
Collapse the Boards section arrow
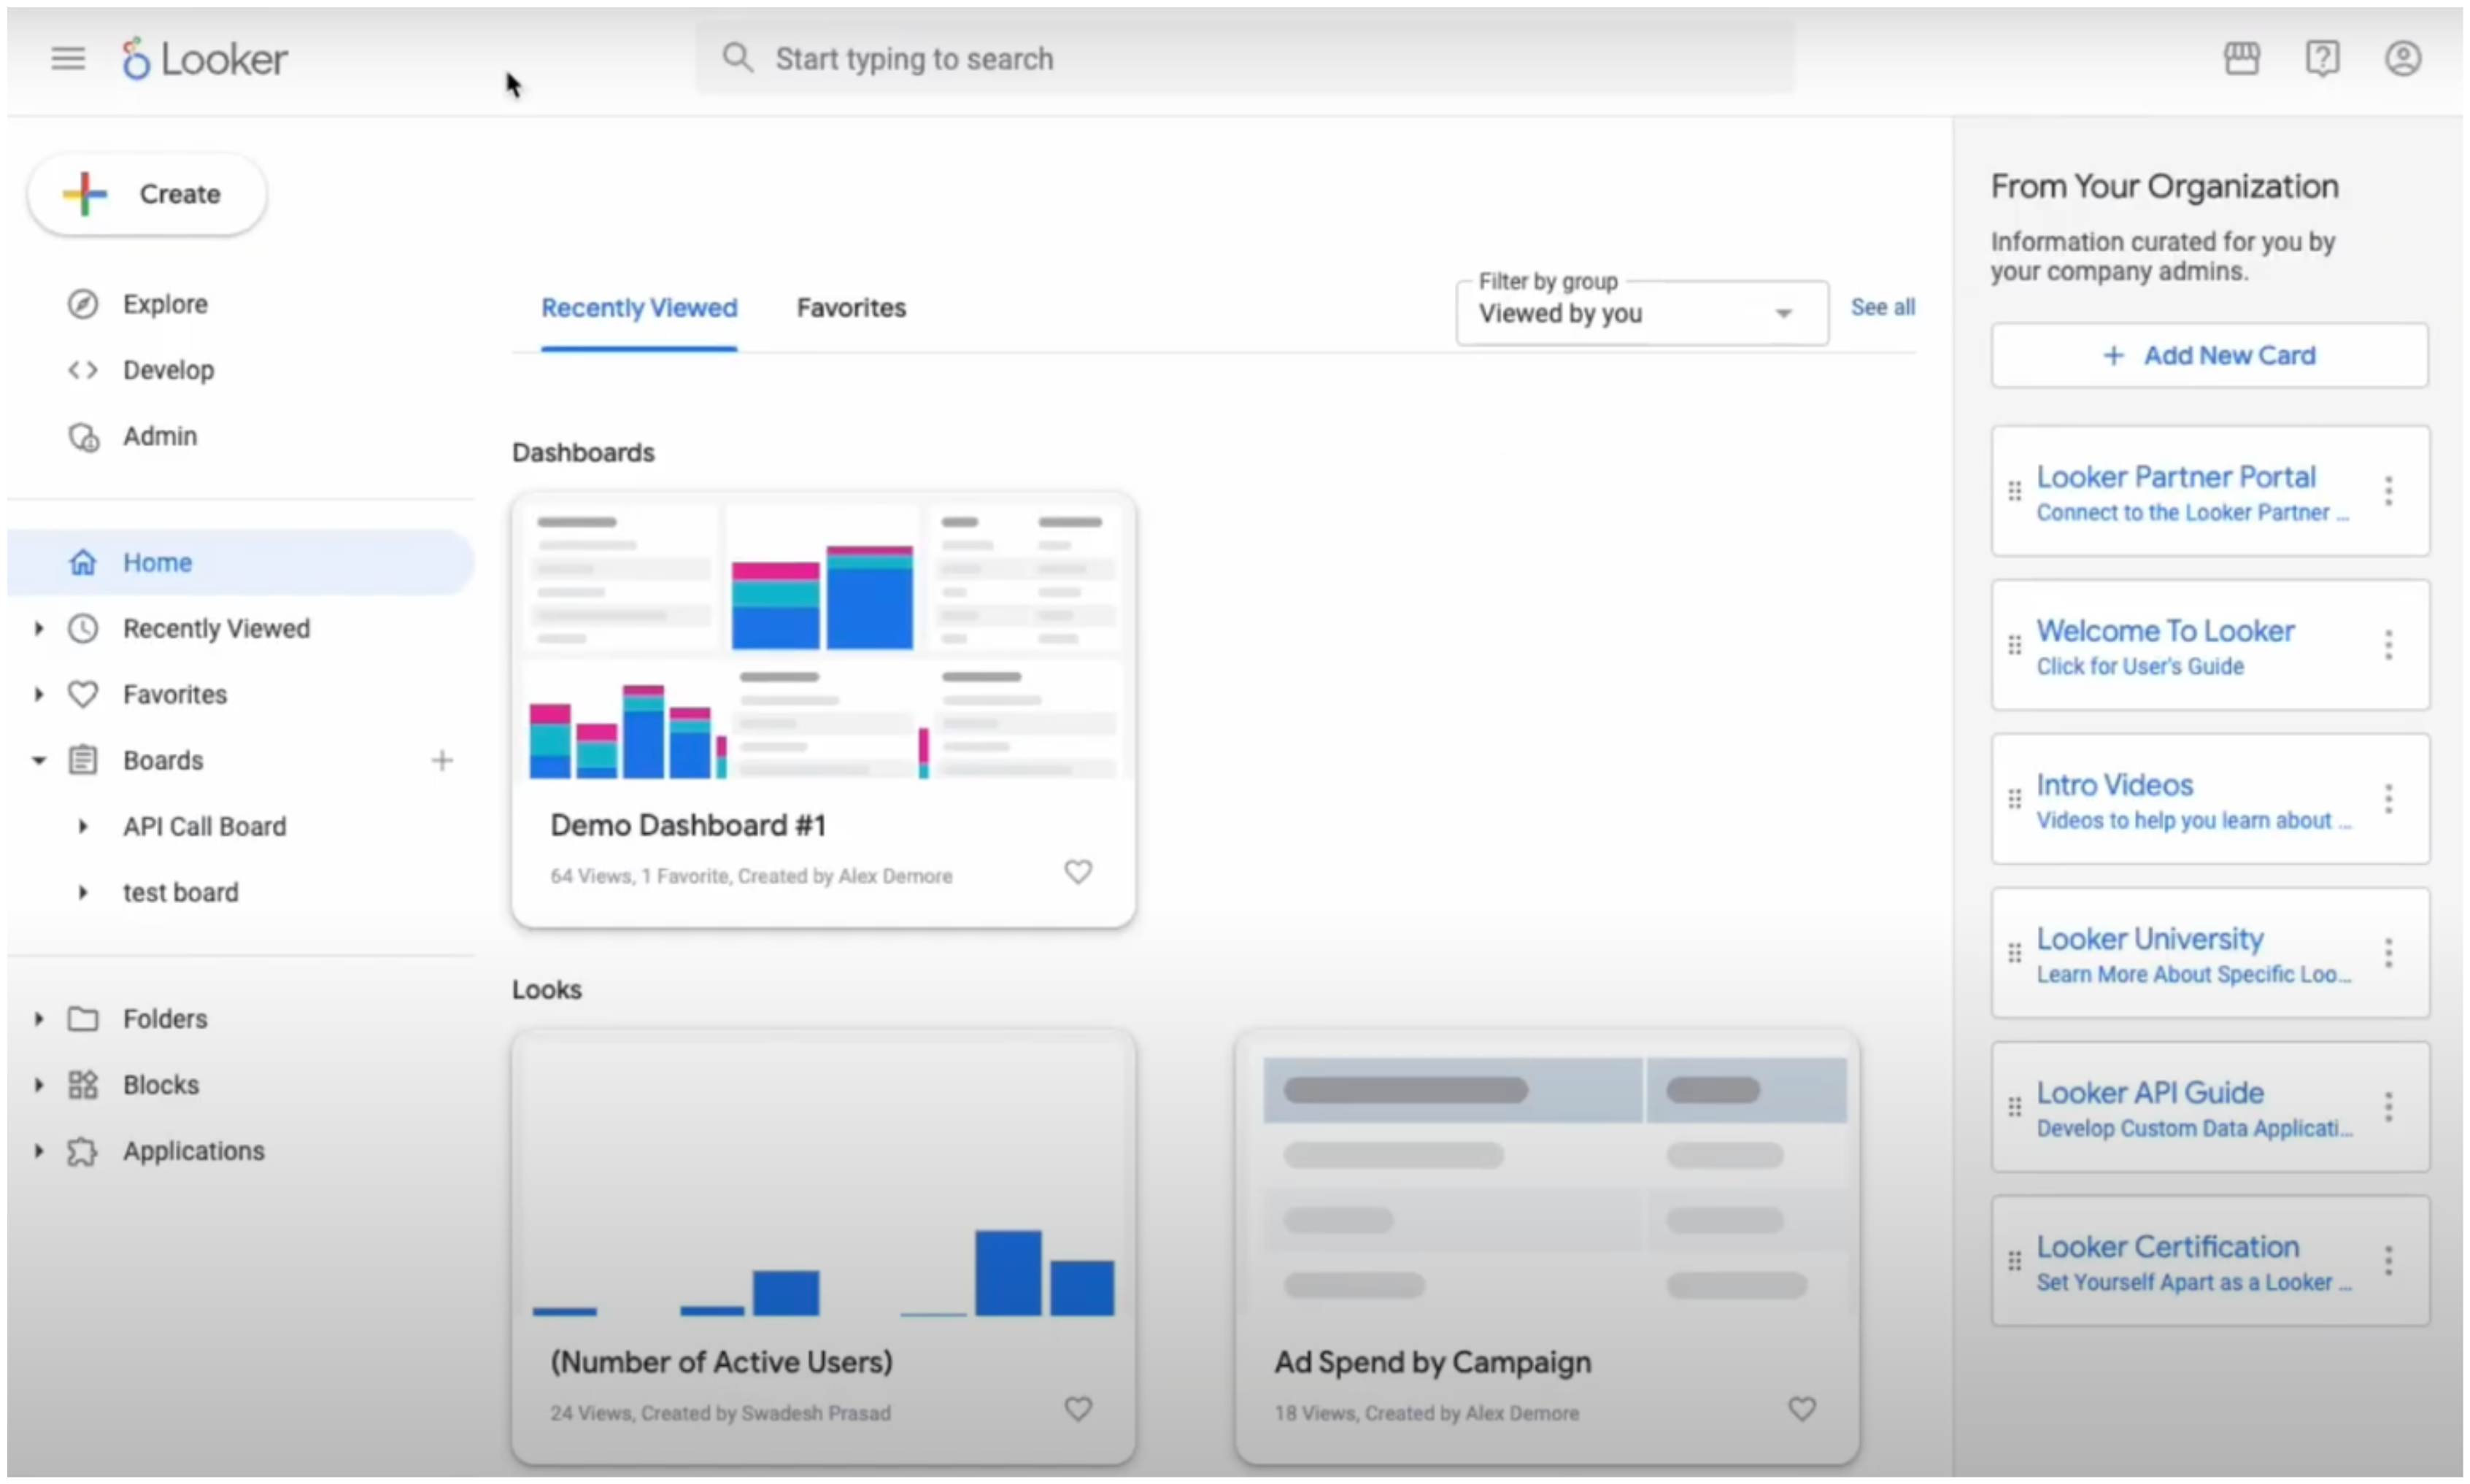click(x=39, y=761)
